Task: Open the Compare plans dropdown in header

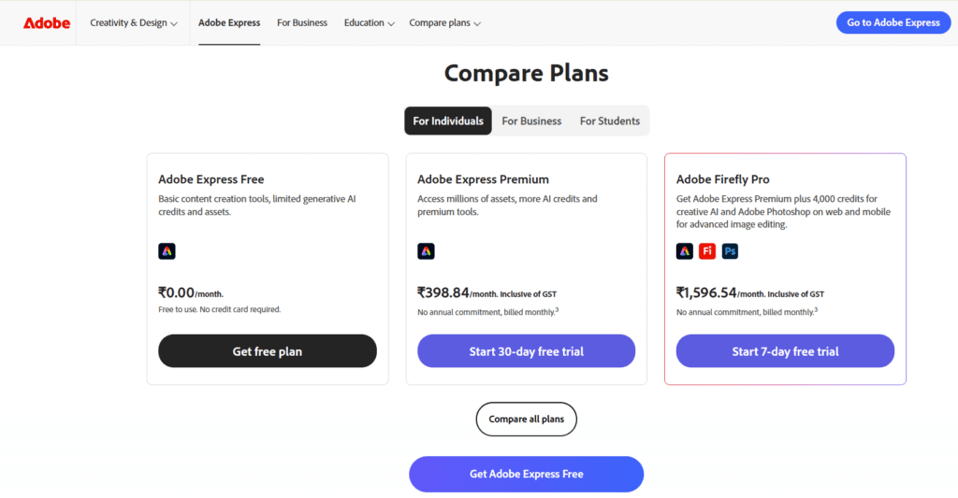Action: coord(444,22)
